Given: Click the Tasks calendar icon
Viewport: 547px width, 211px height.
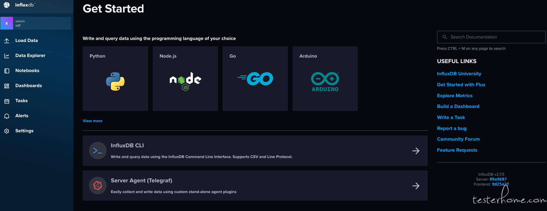Looking at the screenshot, I should point(7,101).
